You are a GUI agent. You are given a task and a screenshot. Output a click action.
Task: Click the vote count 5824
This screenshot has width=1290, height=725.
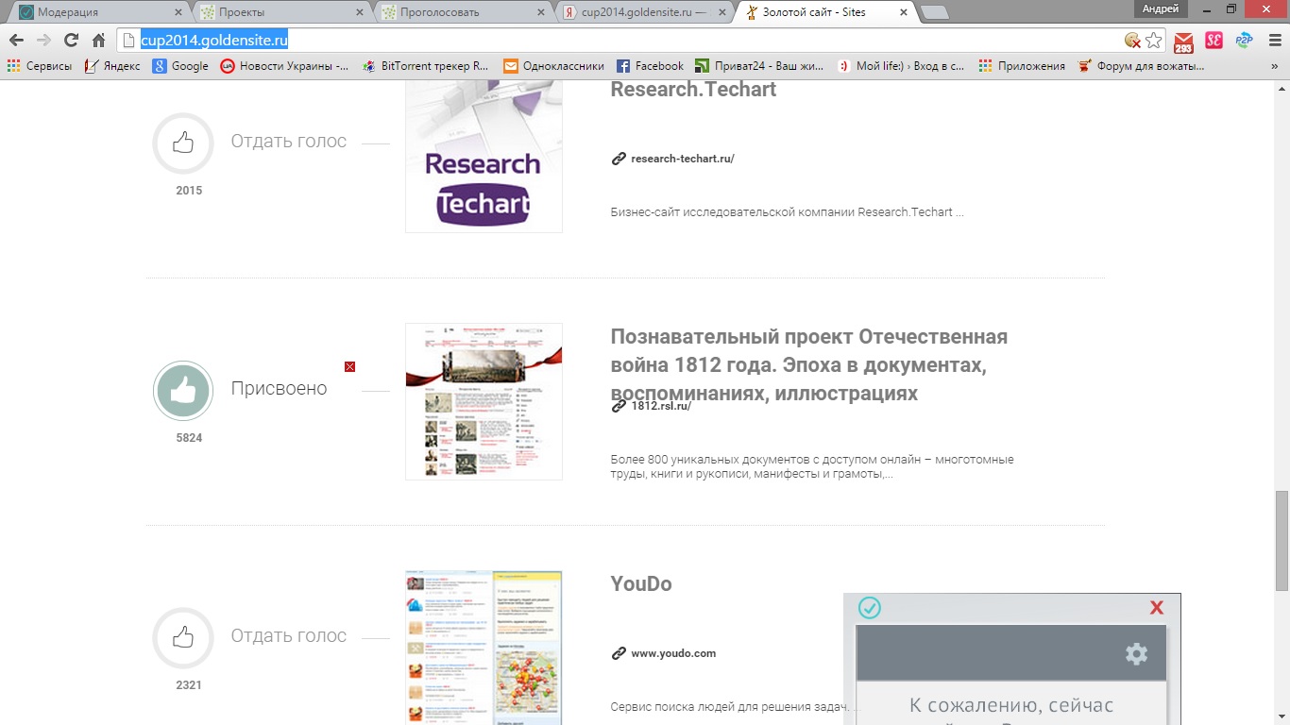(x=189, y=438)
